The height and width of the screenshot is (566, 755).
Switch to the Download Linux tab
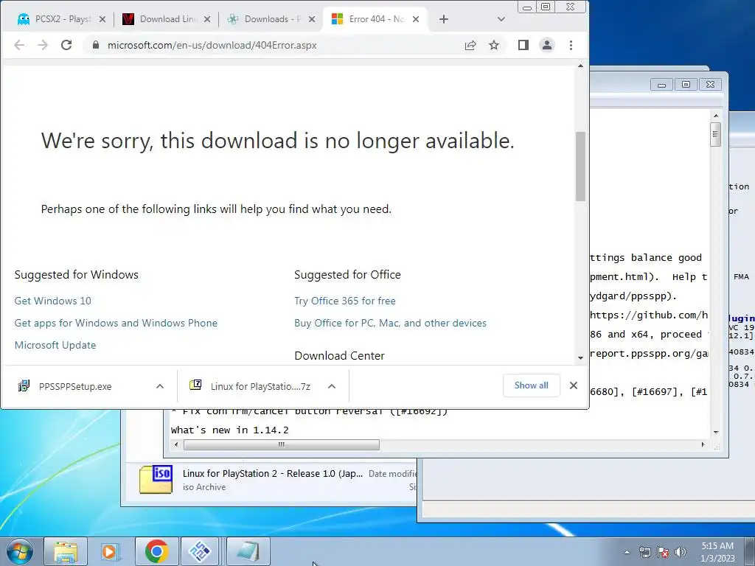click(166, 19)
